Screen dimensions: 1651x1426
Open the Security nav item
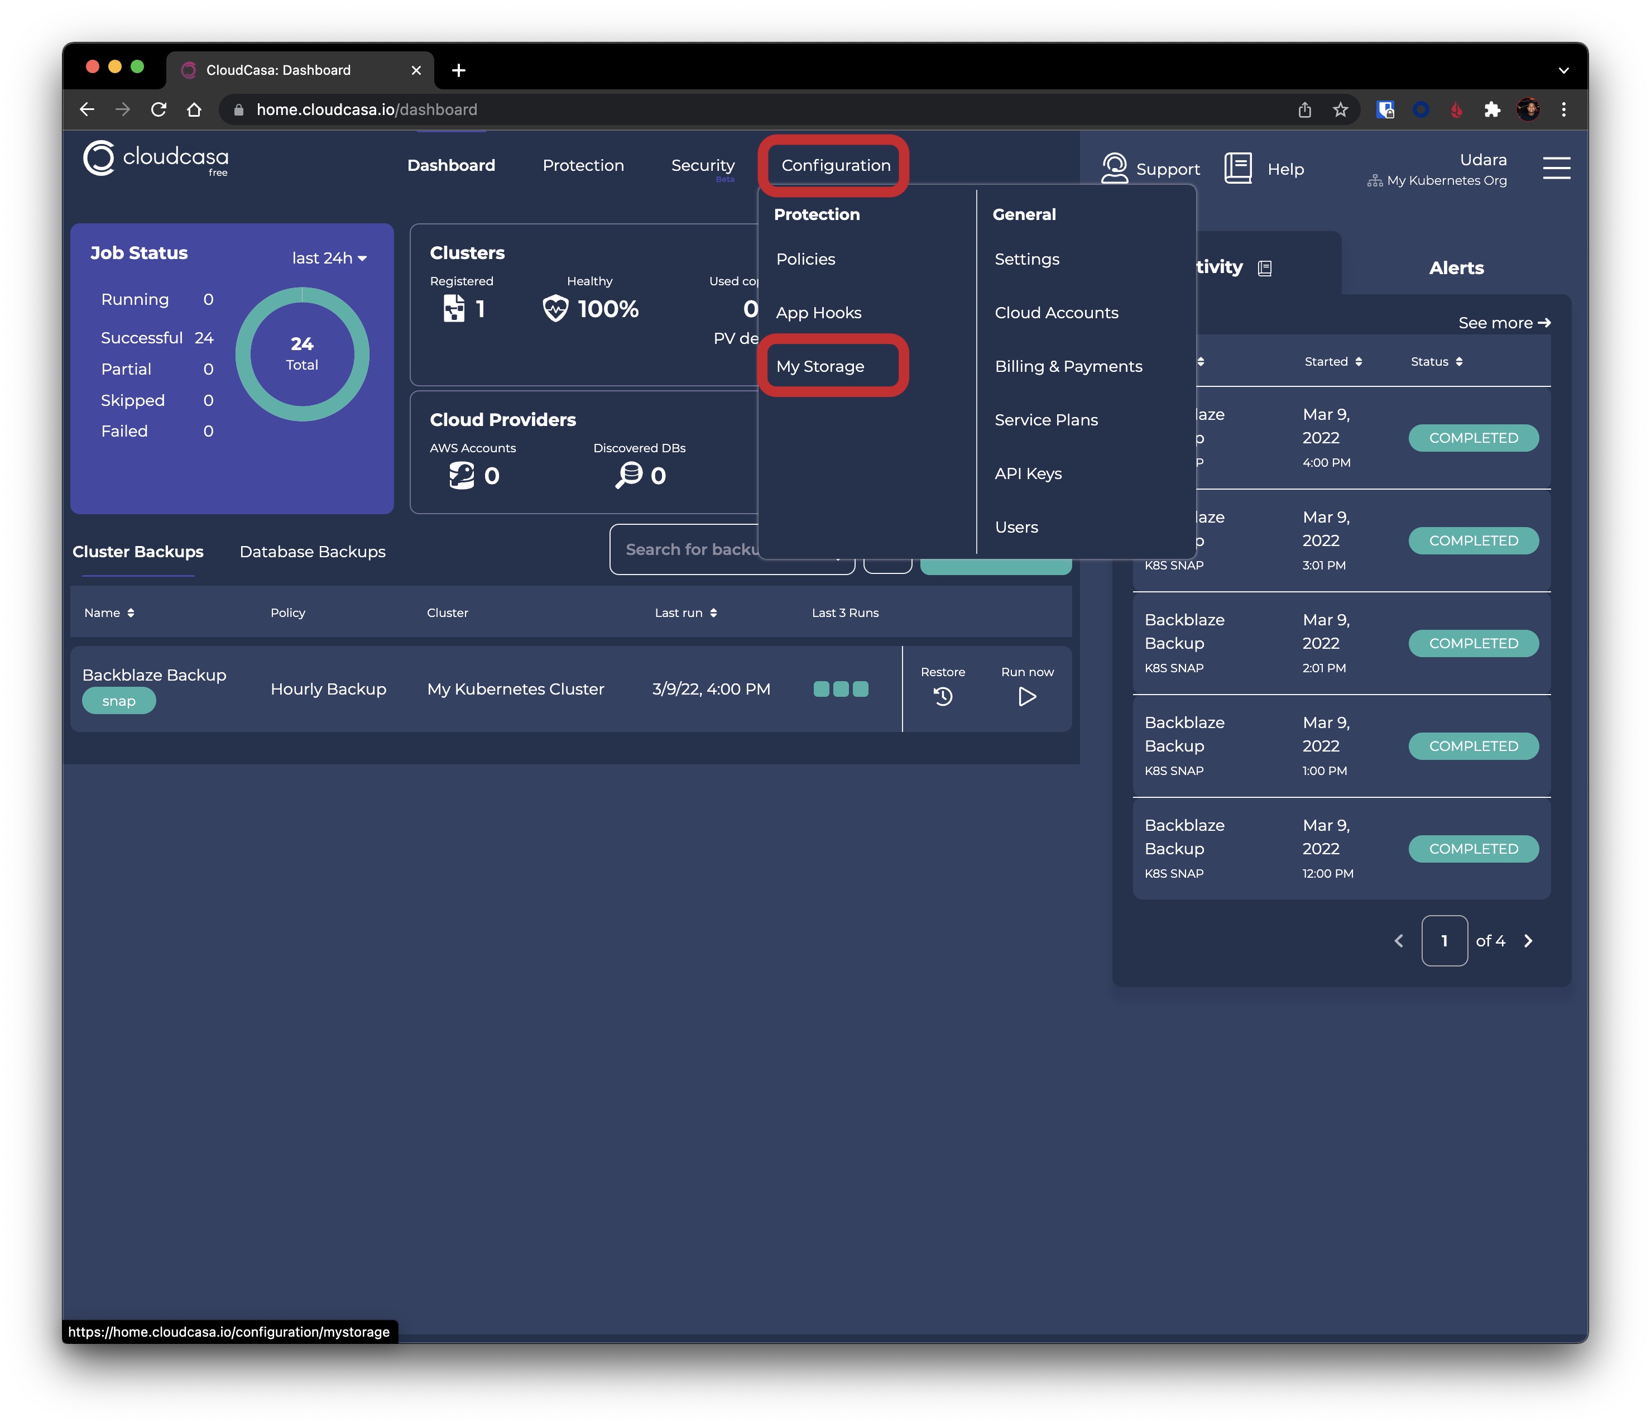[x=702, y=165]
